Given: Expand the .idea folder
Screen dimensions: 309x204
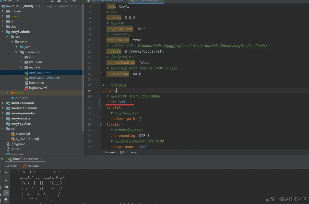Looking at the screenshot, I should 3,16.
